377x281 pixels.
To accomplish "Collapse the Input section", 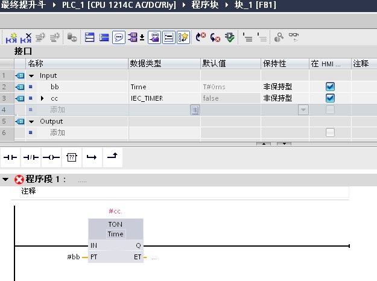I will pos(31,76).
